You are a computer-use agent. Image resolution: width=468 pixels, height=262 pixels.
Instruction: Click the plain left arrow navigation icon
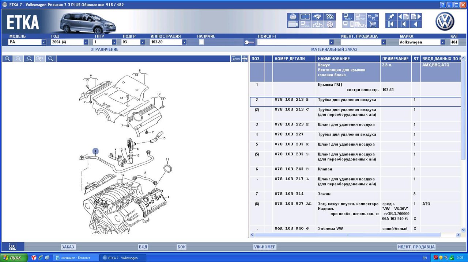coord(415,24)
